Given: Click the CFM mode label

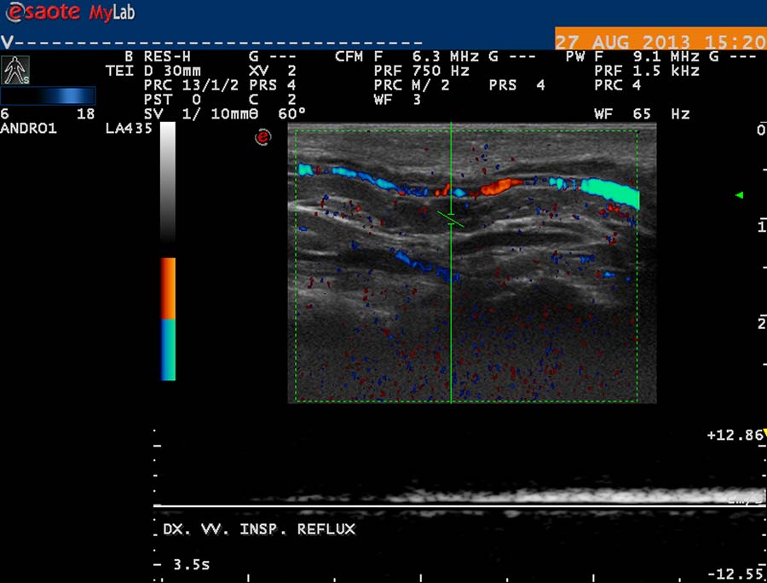Looking at the screenshot, I should [x=350, y=56].
